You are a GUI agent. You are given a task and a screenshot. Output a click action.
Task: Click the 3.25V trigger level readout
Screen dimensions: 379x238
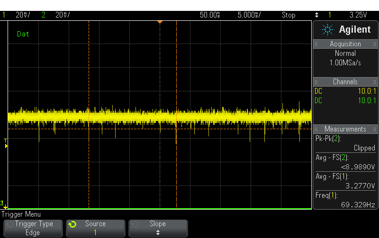(358, 15)
